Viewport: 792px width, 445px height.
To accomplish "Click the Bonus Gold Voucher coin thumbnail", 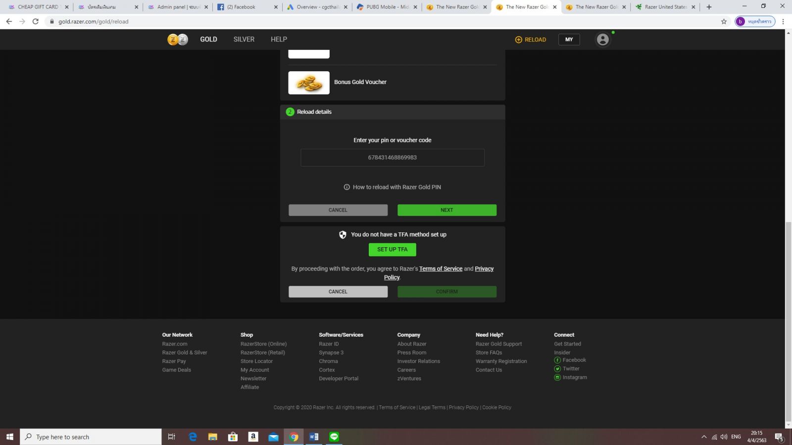I will (309, 83).
